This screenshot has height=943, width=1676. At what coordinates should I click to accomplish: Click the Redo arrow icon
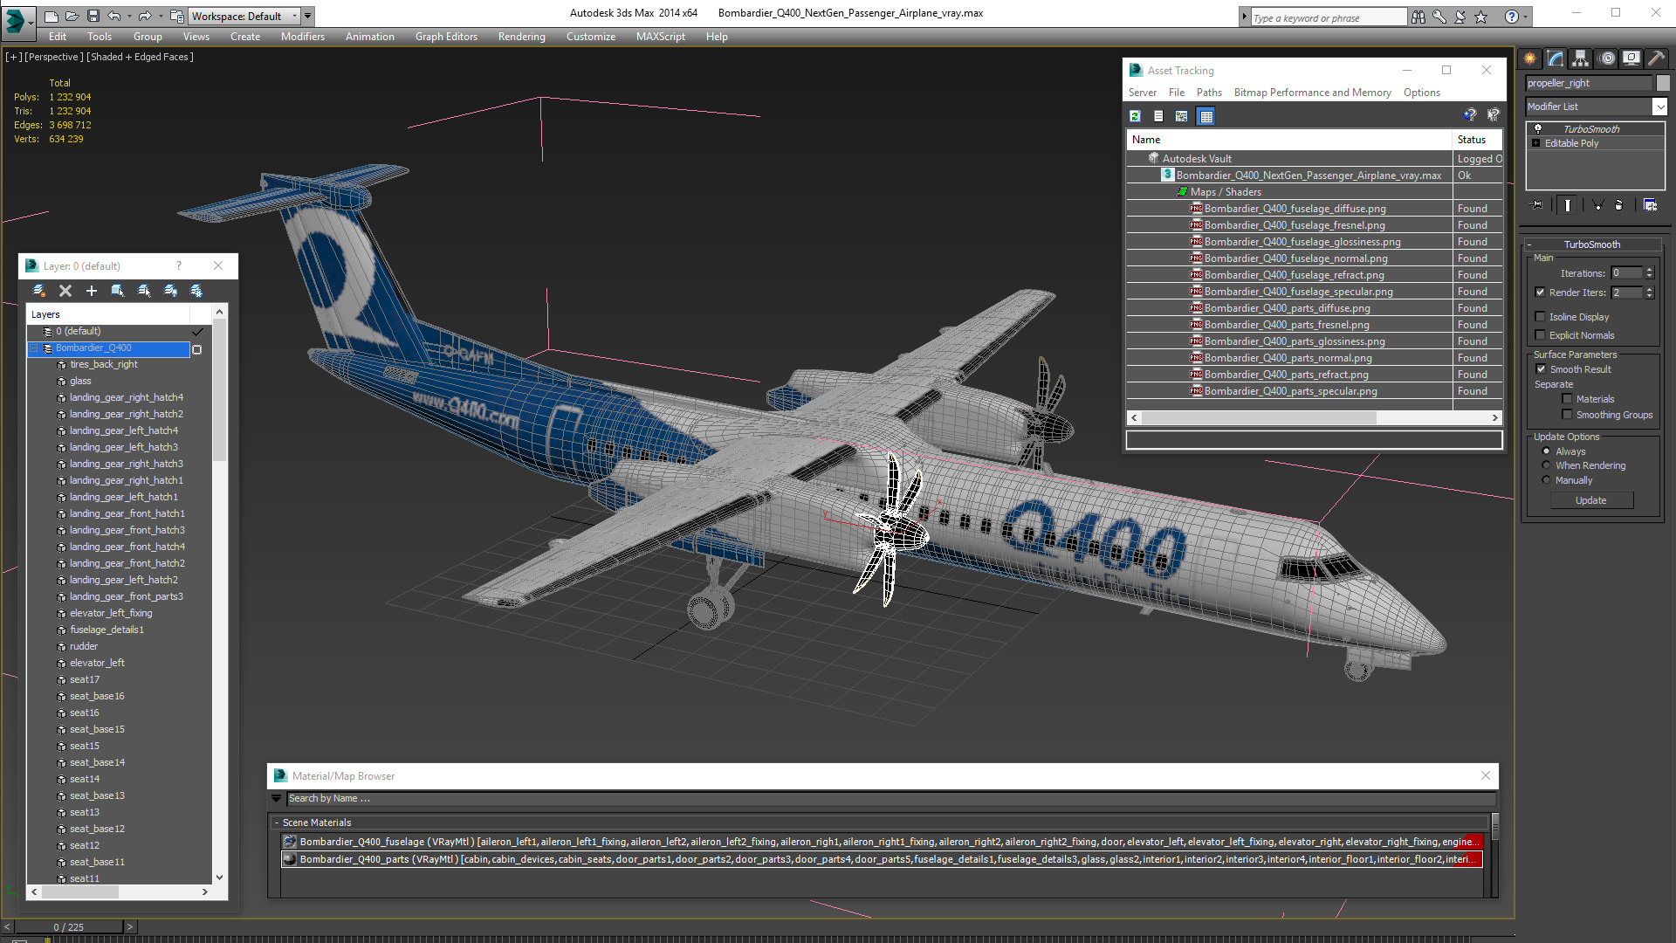[x=145, y=16]
